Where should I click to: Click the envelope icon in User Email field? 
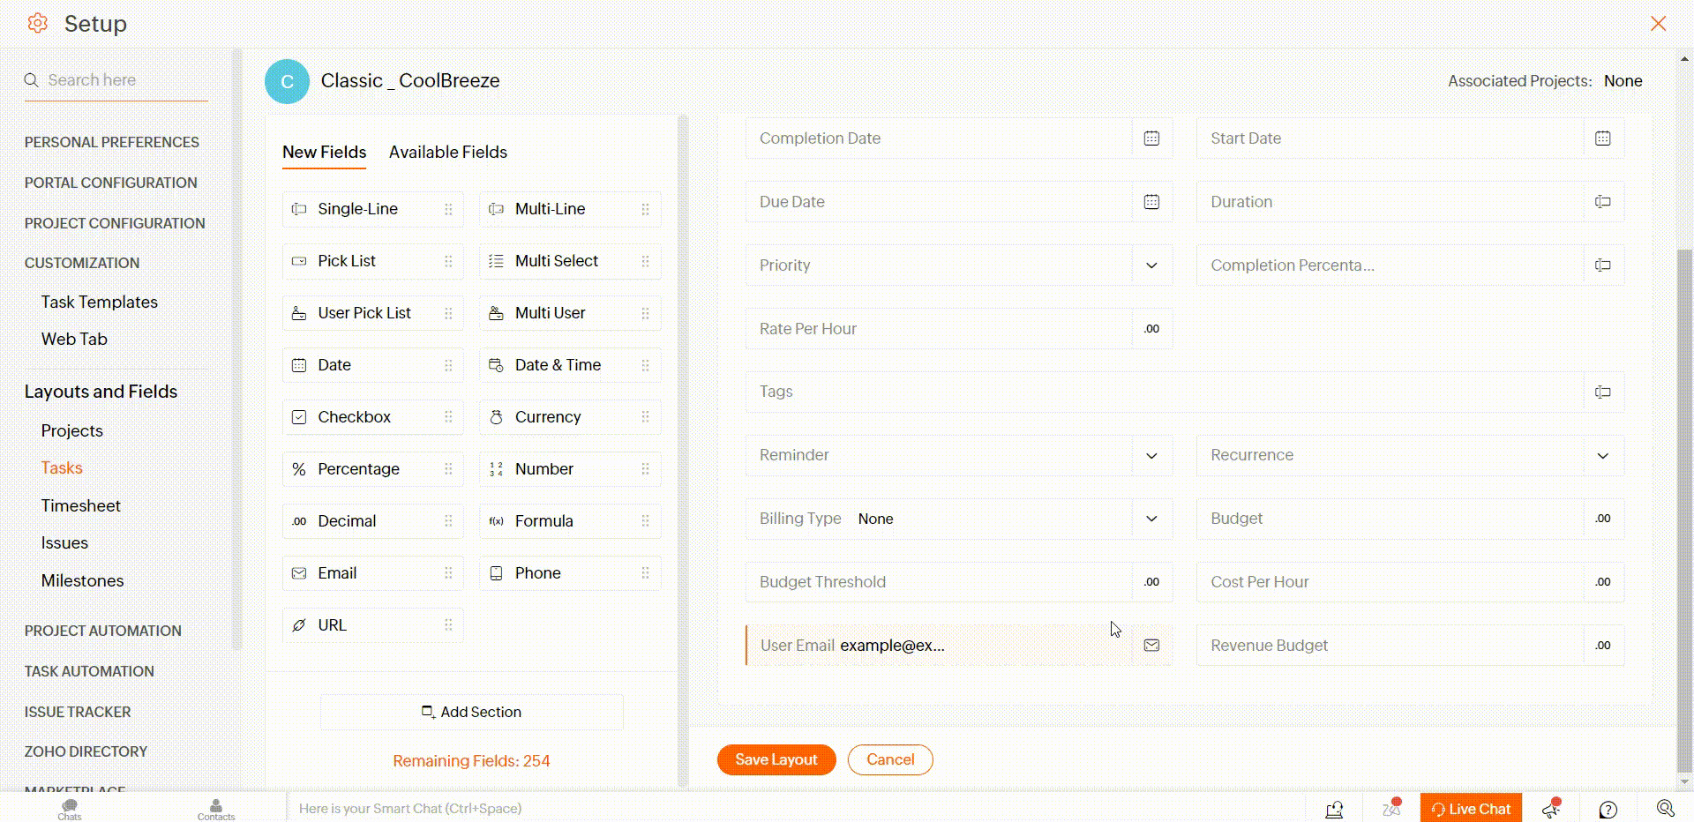pos(1151,646)
